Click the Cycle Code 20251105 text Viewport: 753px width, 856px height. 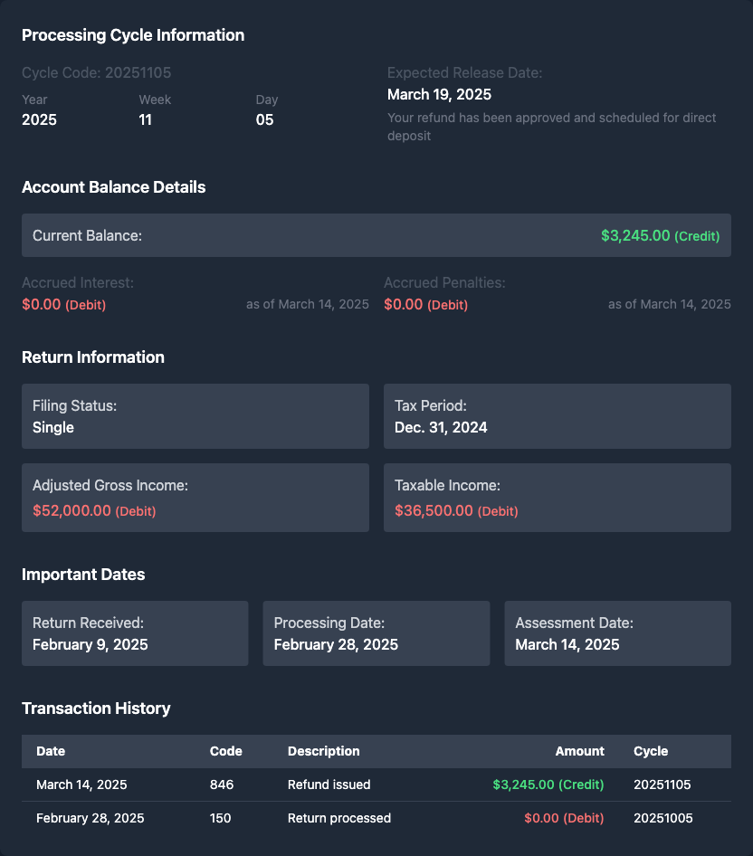click(96, 72)
